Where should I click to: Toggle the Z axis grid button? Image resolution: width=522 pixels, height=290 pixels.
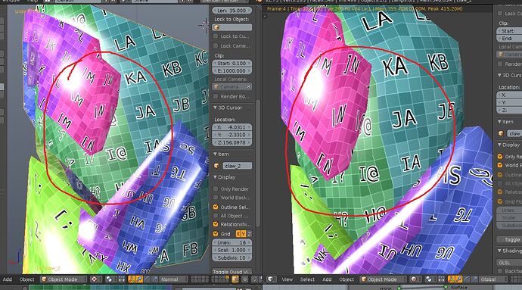249,234
